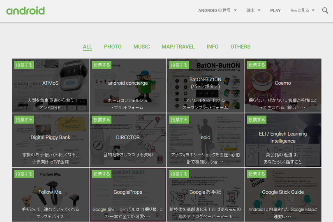Open the Google Stick Guide project title
This screenshot has height=222, width=333.
[x=283, y=192]
